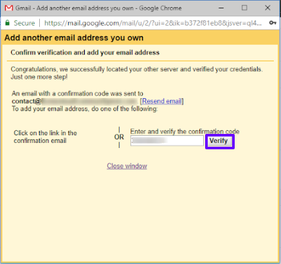281x264 pixels.
Task: Click the green padlock security icon
Action: point(7,23)
